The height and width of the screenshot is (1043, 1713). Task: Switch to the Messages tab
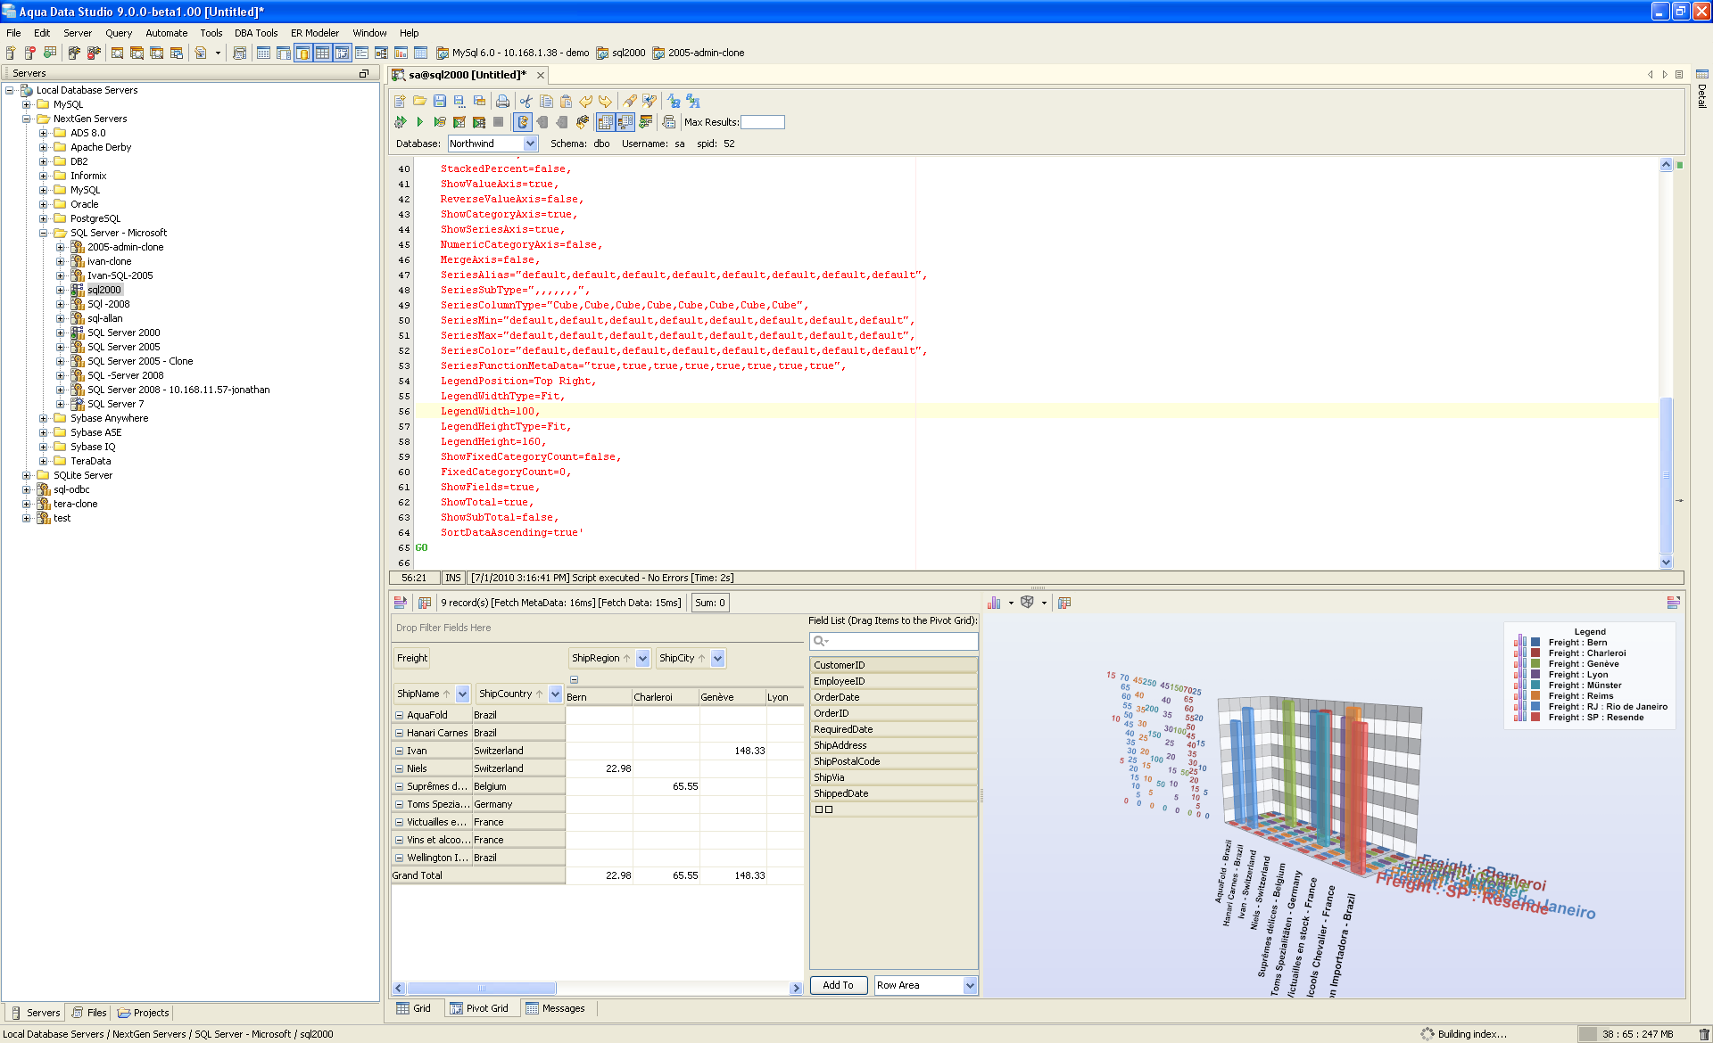coord(555,1008)
